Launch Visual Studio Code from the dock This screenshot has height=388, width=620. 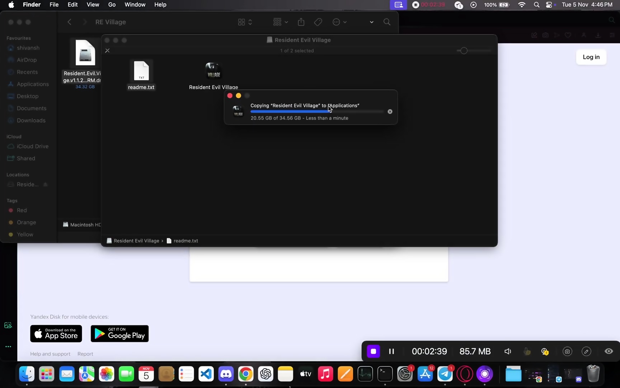[206, 374]
